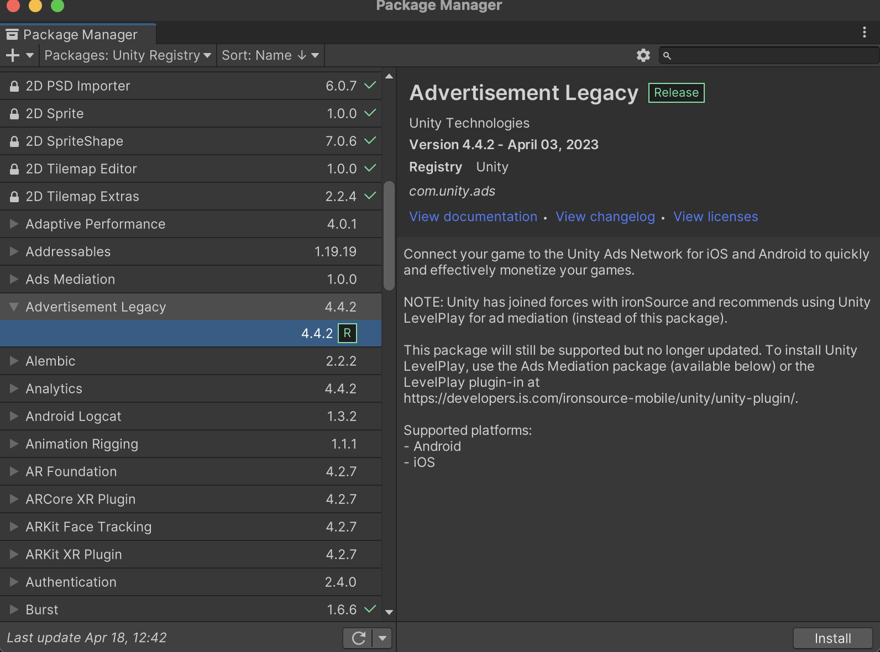The width and height of the screenshot is (880, 652).
Task: Click the installed checkmark for 2D Tilemap Editor
Action: (370, 169)
